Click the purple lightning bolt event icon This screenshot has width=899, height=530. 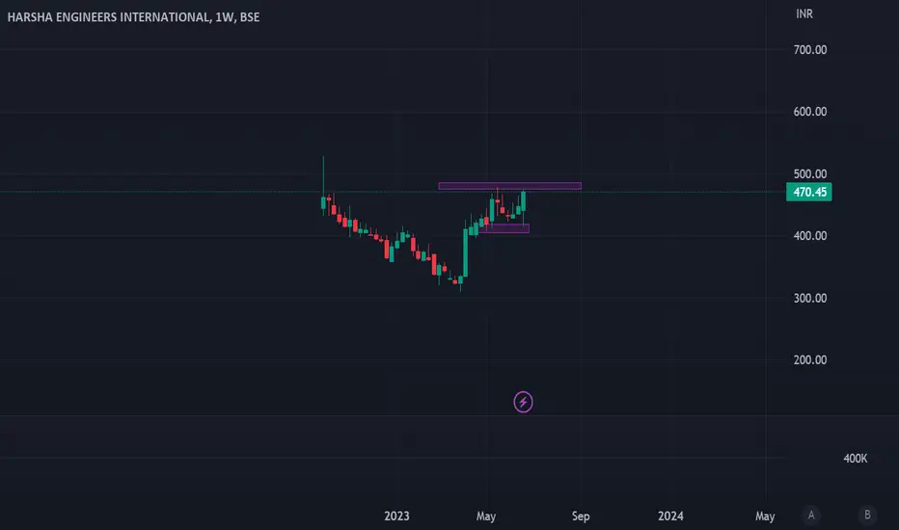[523, 402]
